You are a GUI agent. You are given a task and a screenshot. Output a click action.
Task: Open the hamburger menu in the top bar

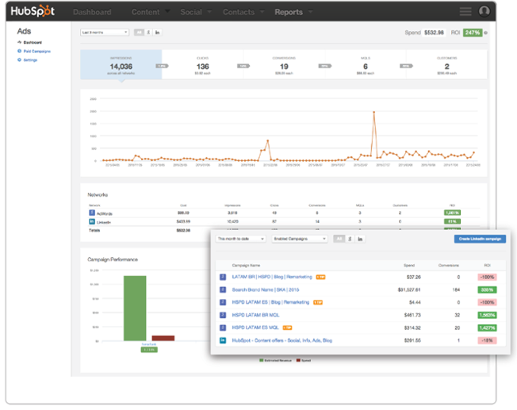465,12
